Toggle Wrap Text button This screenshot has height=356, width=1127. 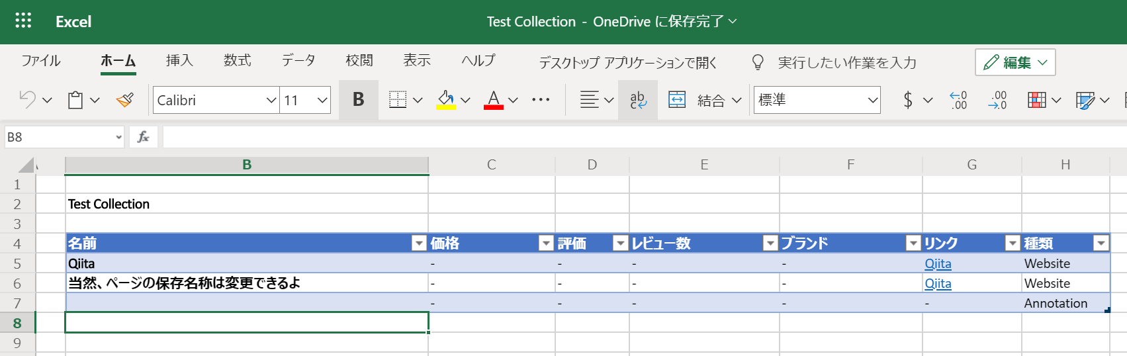[637, 100]
